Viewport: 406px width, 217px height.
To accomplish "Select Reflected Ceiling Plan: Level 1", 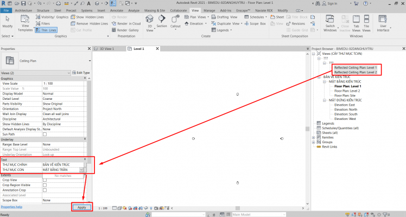I will click(x=355, y=67).
